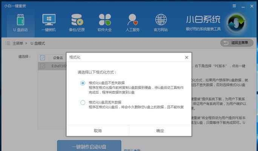Image resolution: width=258 pixels, height=151 pixels.
Task: Click the 一键制作启动U盘 button
Action: [x=89, y=146]
